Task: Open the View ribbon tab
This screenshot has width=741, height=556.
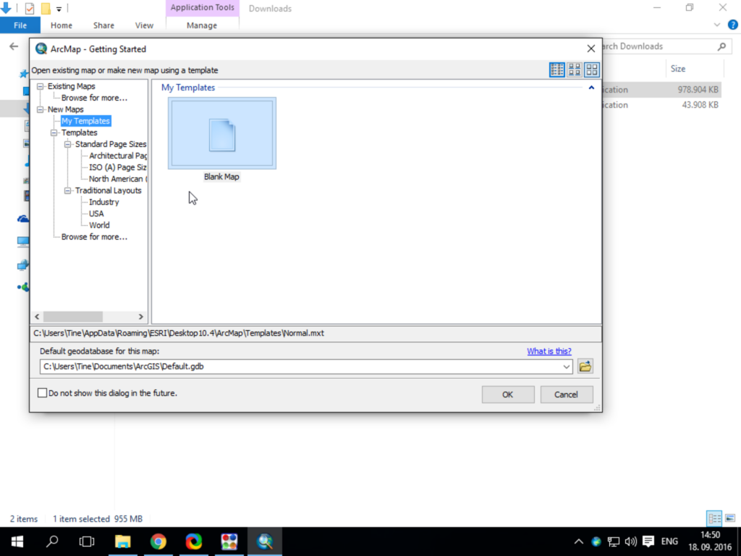Action: click(x=144, y=25)
